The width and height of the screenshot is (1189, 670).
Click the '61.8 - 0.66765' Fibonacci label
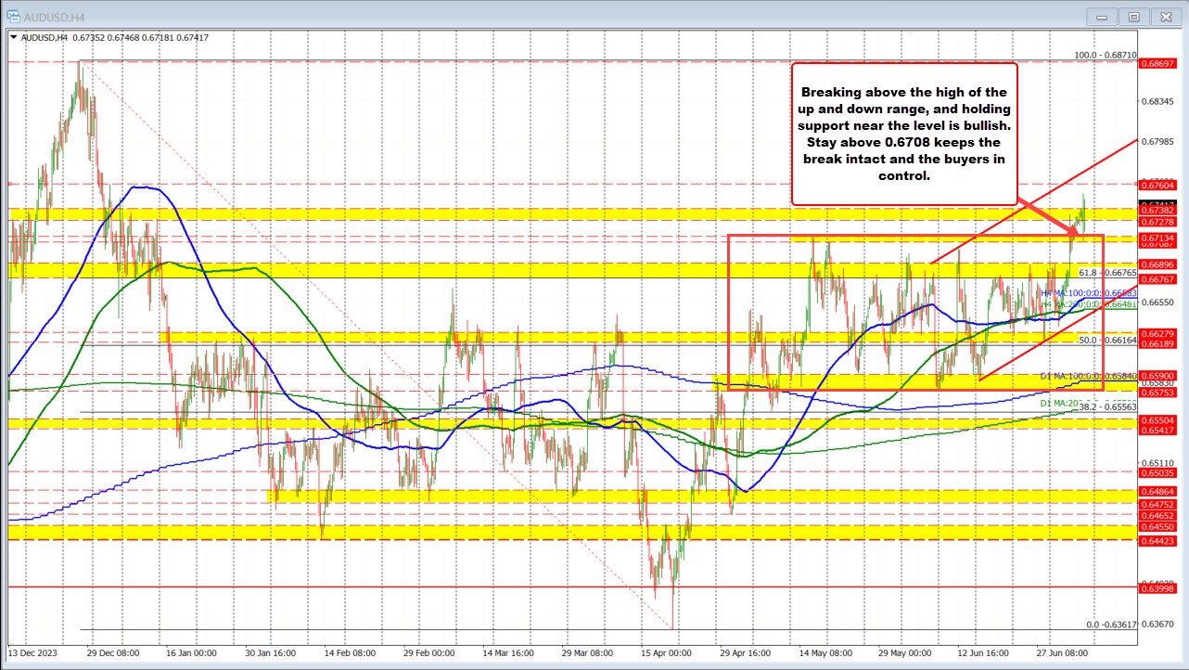click(x=1108, y=273)
